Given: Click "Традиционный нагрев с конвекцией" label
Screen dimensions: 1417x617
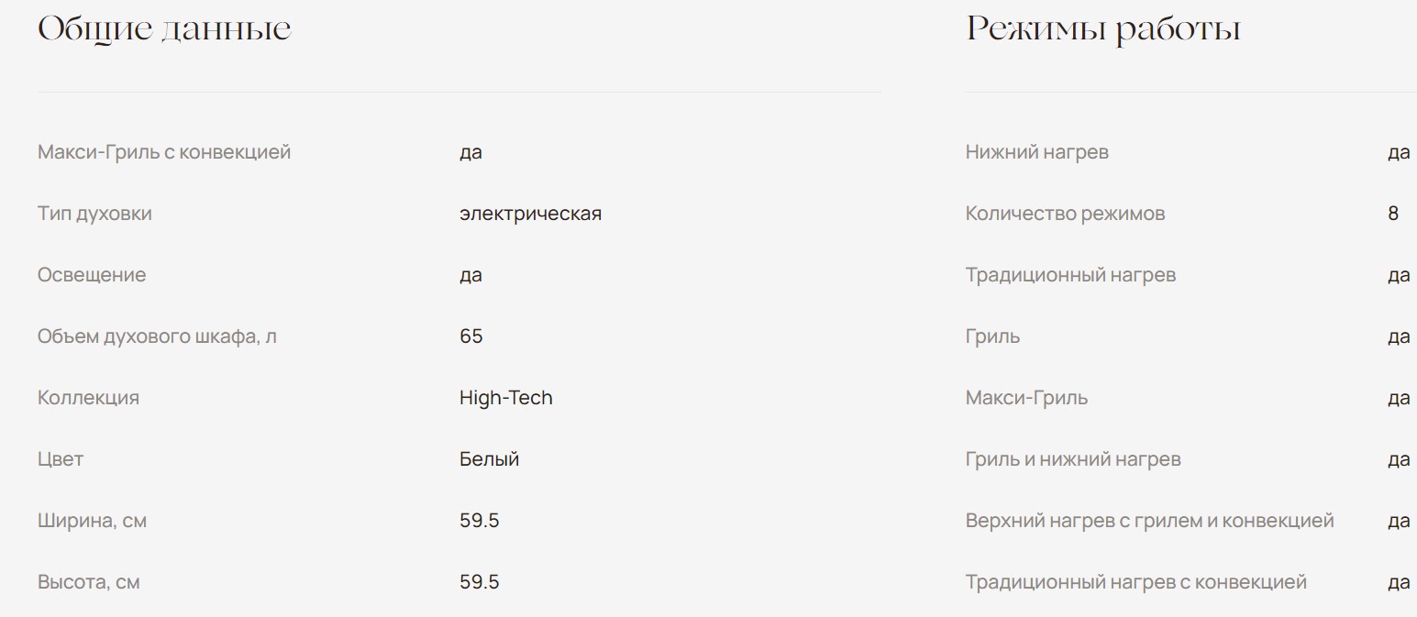Looking at the screenshot, I should click(1135, 582).
